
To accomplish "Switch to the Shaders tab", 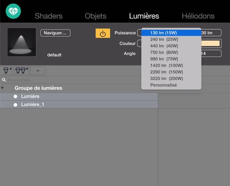I will [x=49, y=16].
